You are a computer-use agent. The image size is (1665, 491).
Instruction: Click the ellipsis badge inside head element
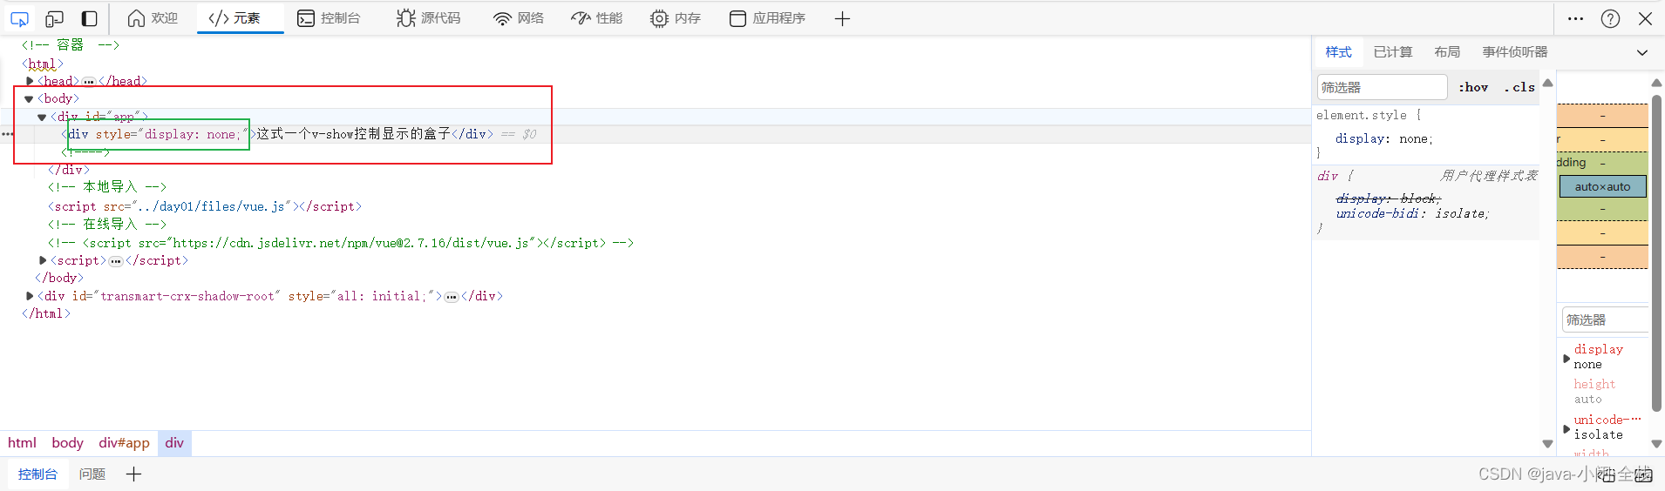pyautogui.click(x=89, y=82)
